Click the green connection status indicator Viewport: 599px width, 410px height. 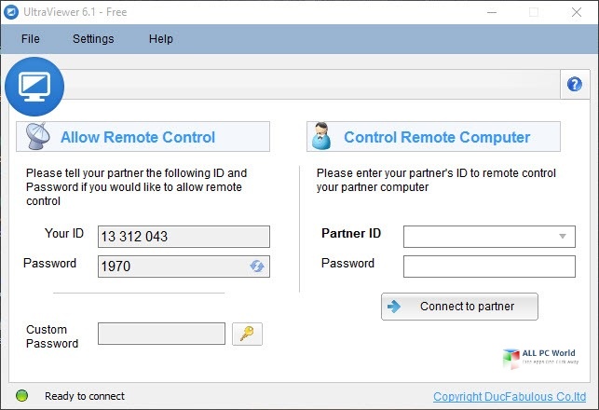click(21, 395)
